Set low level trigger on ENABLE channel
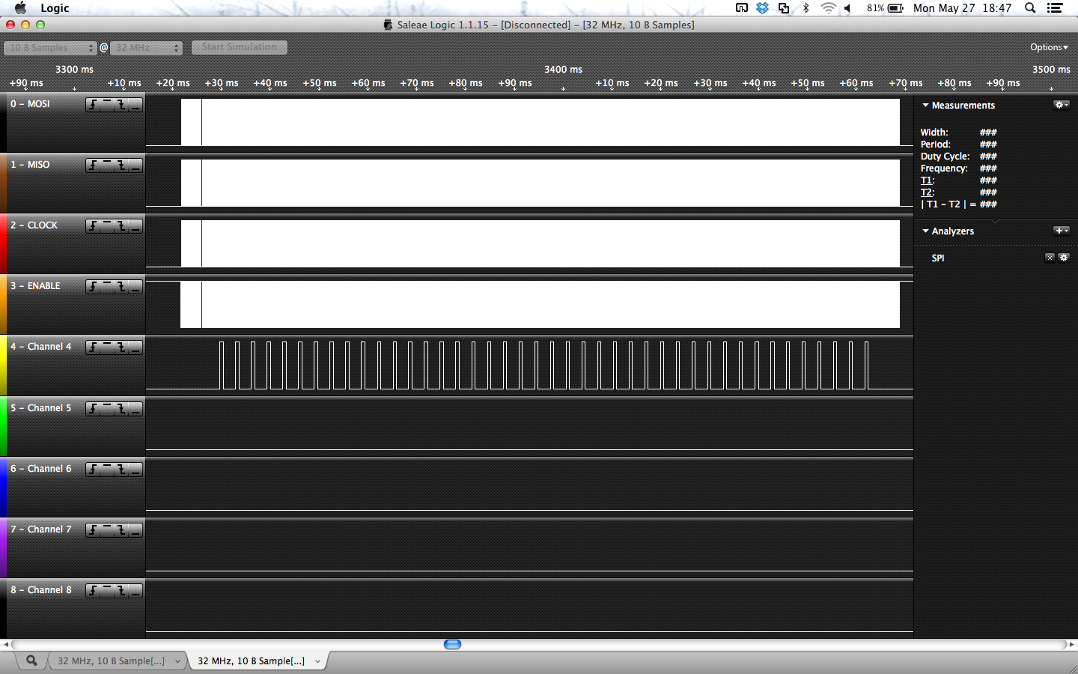This screenshot has width=1078, height=674. 135,287
